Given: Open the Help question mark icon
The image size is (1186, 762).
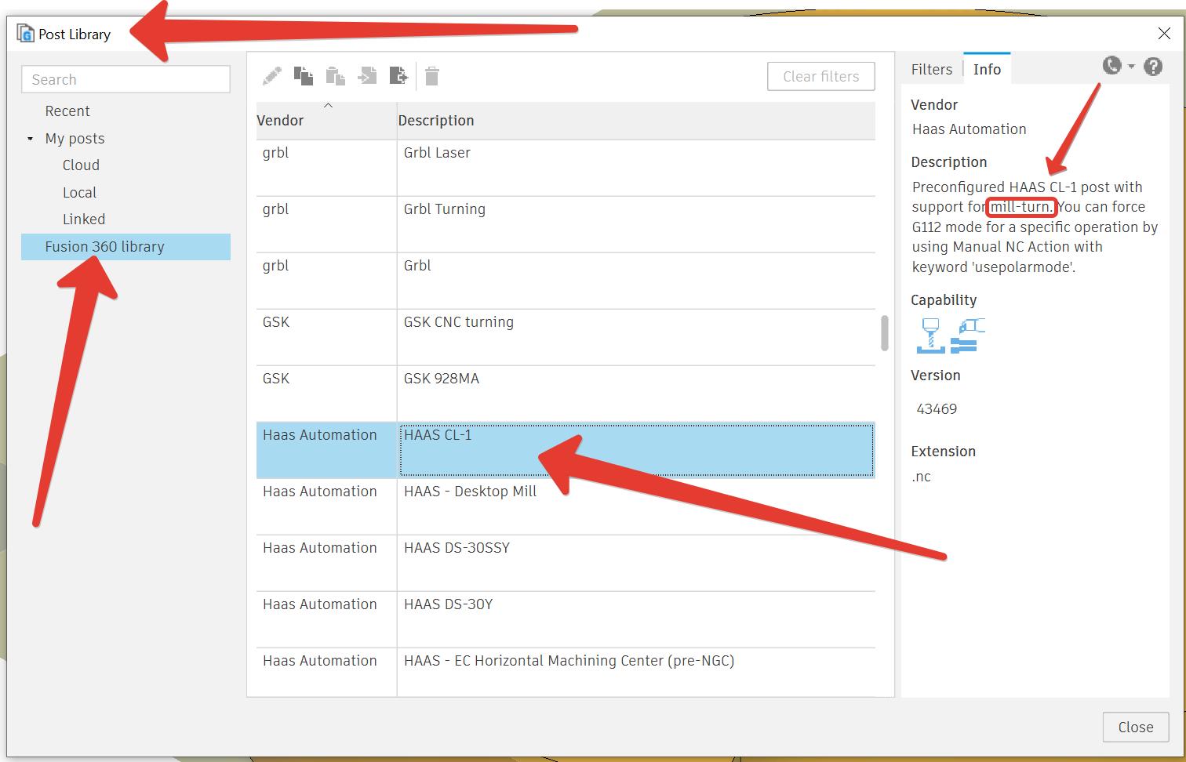Looking at the screenshot, I should (1153, 67).
